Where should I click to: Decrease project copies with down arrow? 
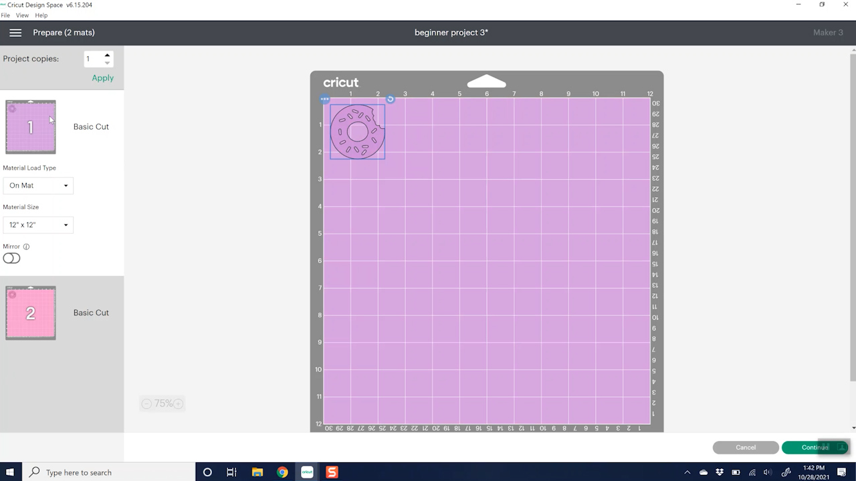[107, 63]
